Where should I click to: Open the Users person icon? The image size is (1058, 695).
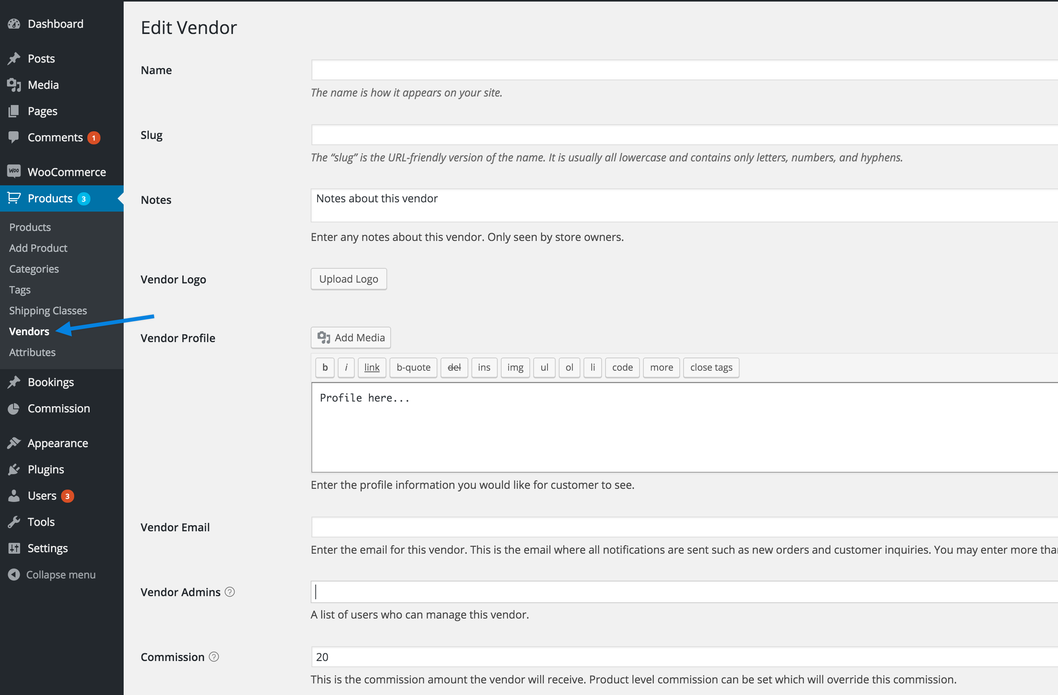[x=14, y=496]
